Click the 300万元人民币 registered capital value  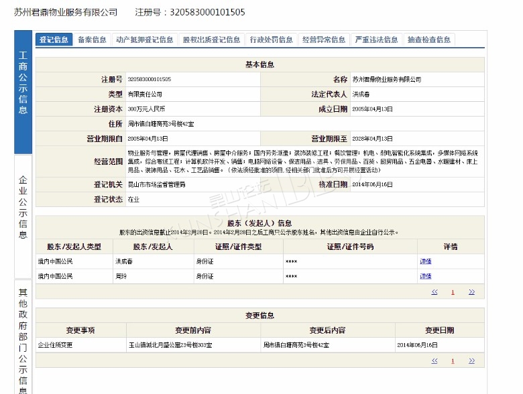pos(146,109)
